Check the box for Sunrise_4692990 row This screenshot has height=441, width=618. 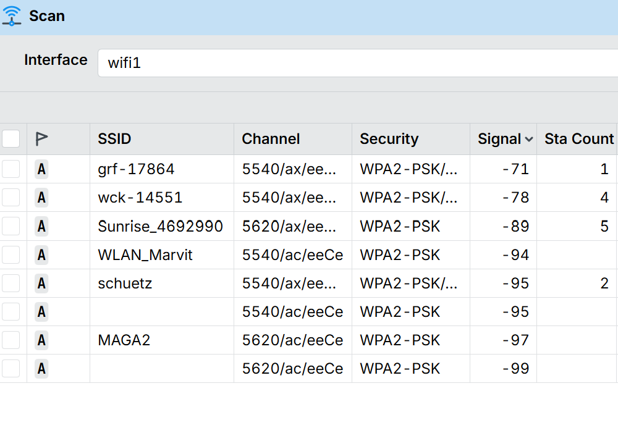tap(11, 226)
